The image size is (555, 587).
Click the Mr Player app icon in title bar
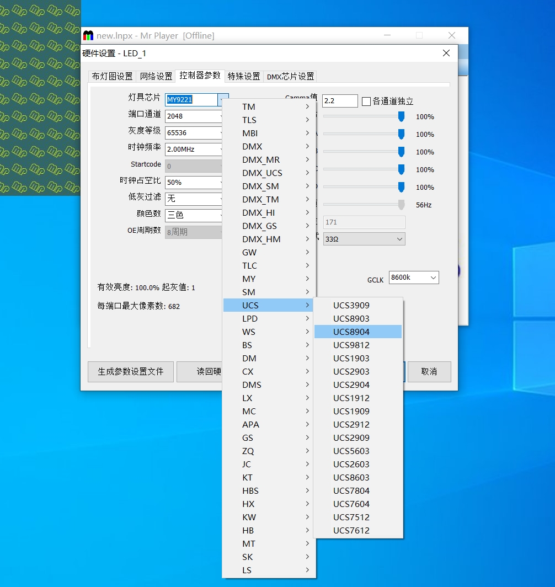[x=88, y=36]
